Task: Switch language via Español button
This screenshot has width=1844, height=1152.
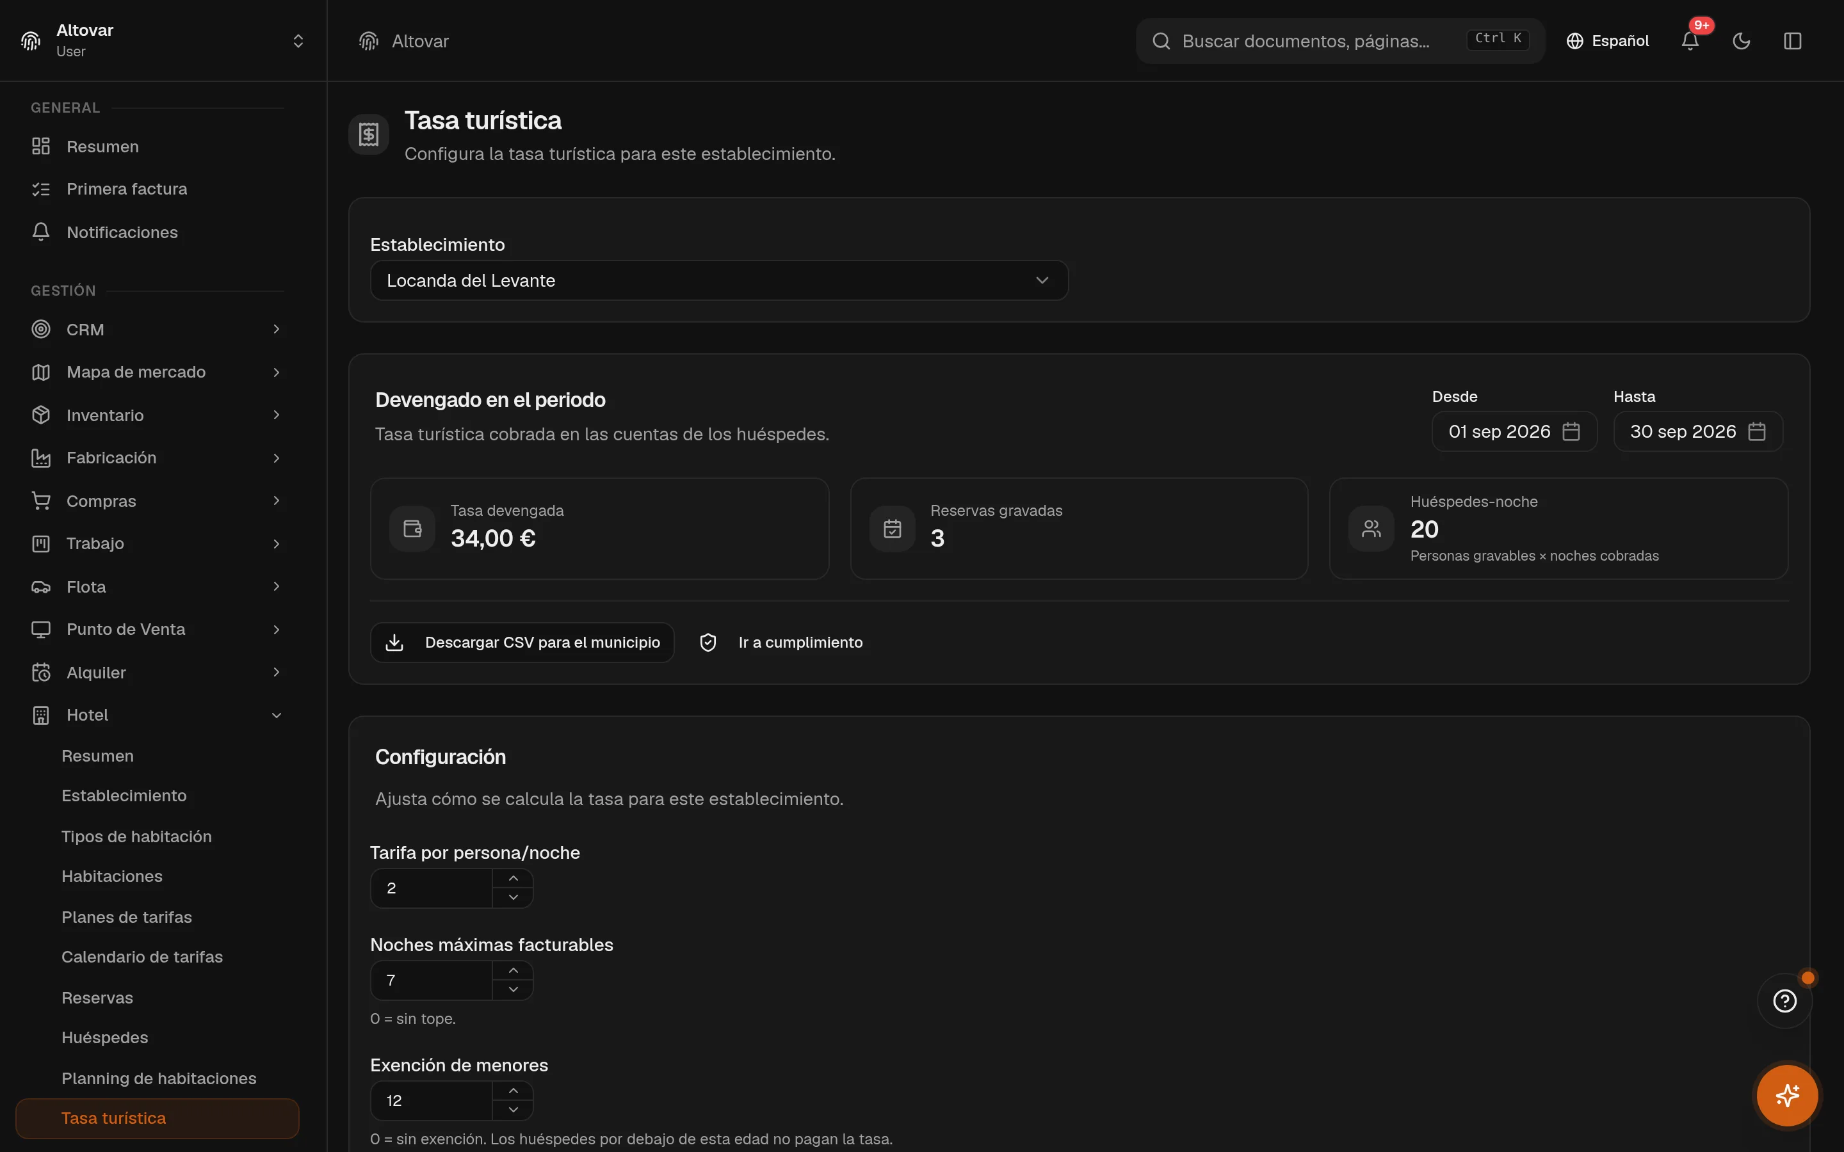Action: click(1608, 41)
